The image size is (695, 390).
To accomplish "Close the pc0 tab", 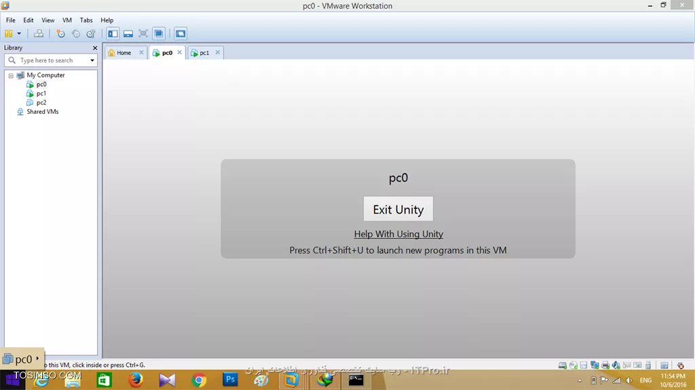I will point(179,52).
